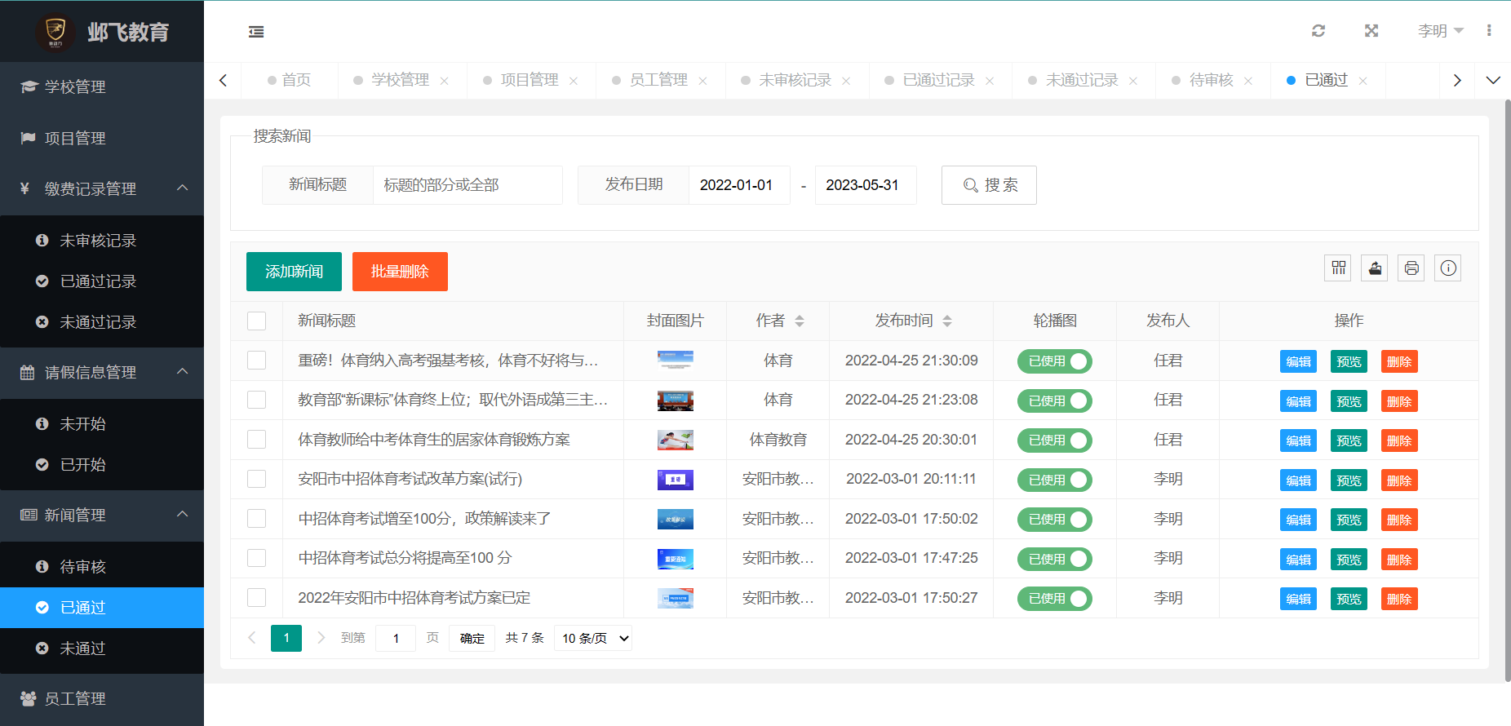The image size is (1511, 726).
Task: Open 未通过 under 新闻管理
Action: point(102,649)
